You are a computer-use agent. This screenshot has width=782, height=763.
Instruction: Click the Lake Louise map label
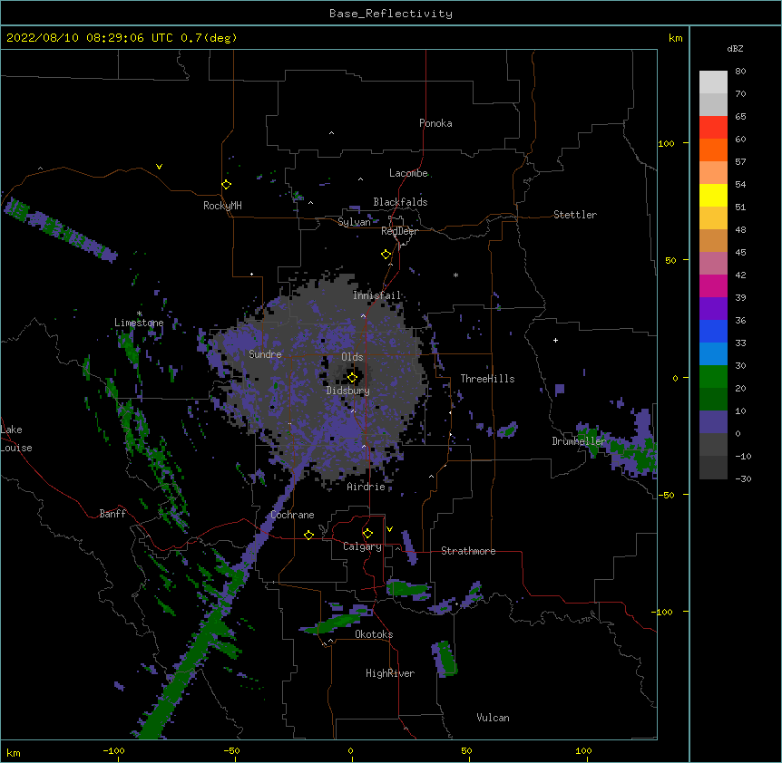pyautogui.click(x=16, y=439)
